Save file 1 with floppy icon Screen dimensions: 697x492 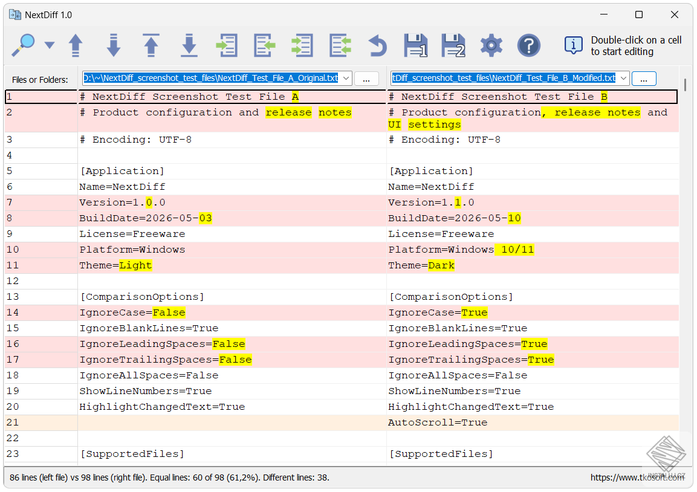(416, 45)
